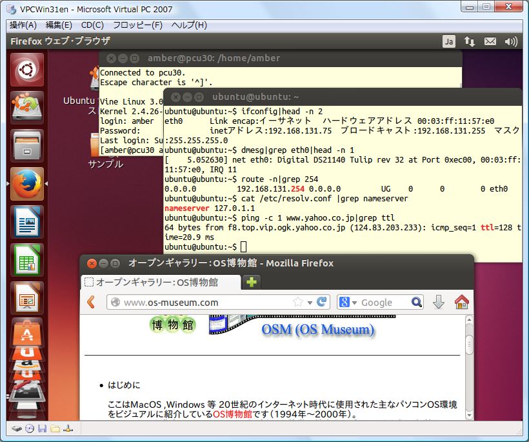Click 'nameserver 127.0.1.1' terminal output

click(x=210, y=208)
